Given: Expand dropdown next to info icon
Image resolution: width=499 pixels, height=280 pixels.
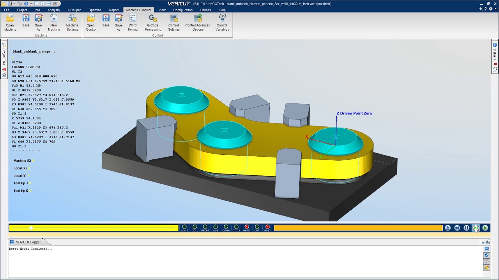Looking at the screenshot, I should [x=30, y=3].
